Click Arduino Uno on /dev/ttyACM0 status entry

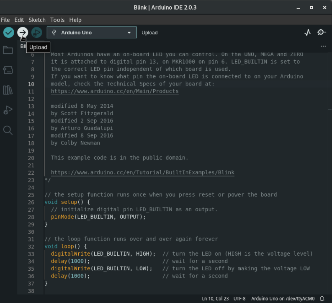coord(283,298)
